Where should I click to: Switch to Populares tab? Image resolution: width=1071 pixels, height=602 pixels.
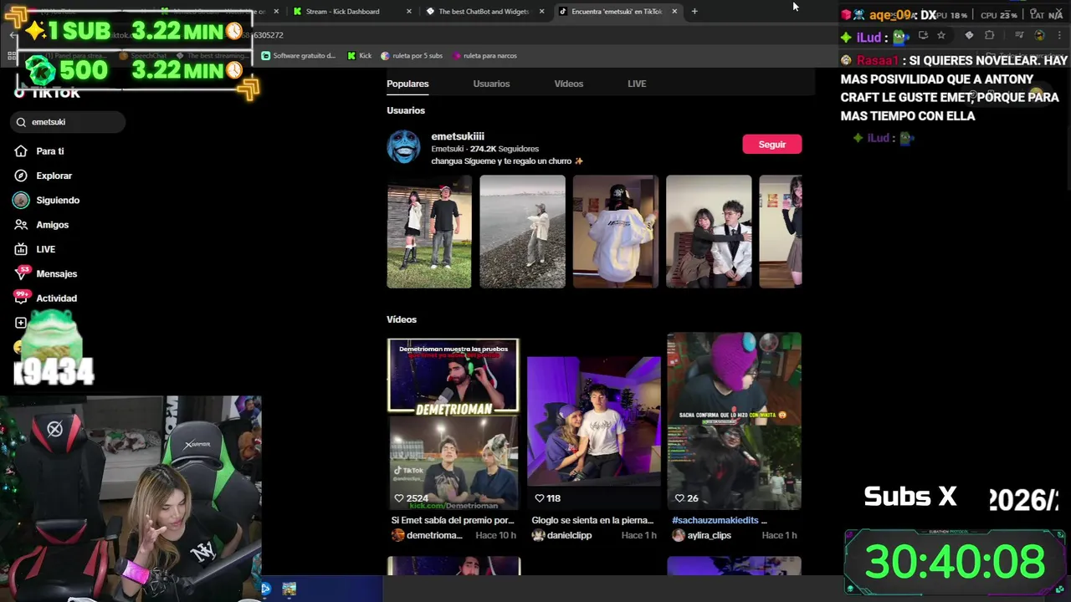tap(407, 84)
